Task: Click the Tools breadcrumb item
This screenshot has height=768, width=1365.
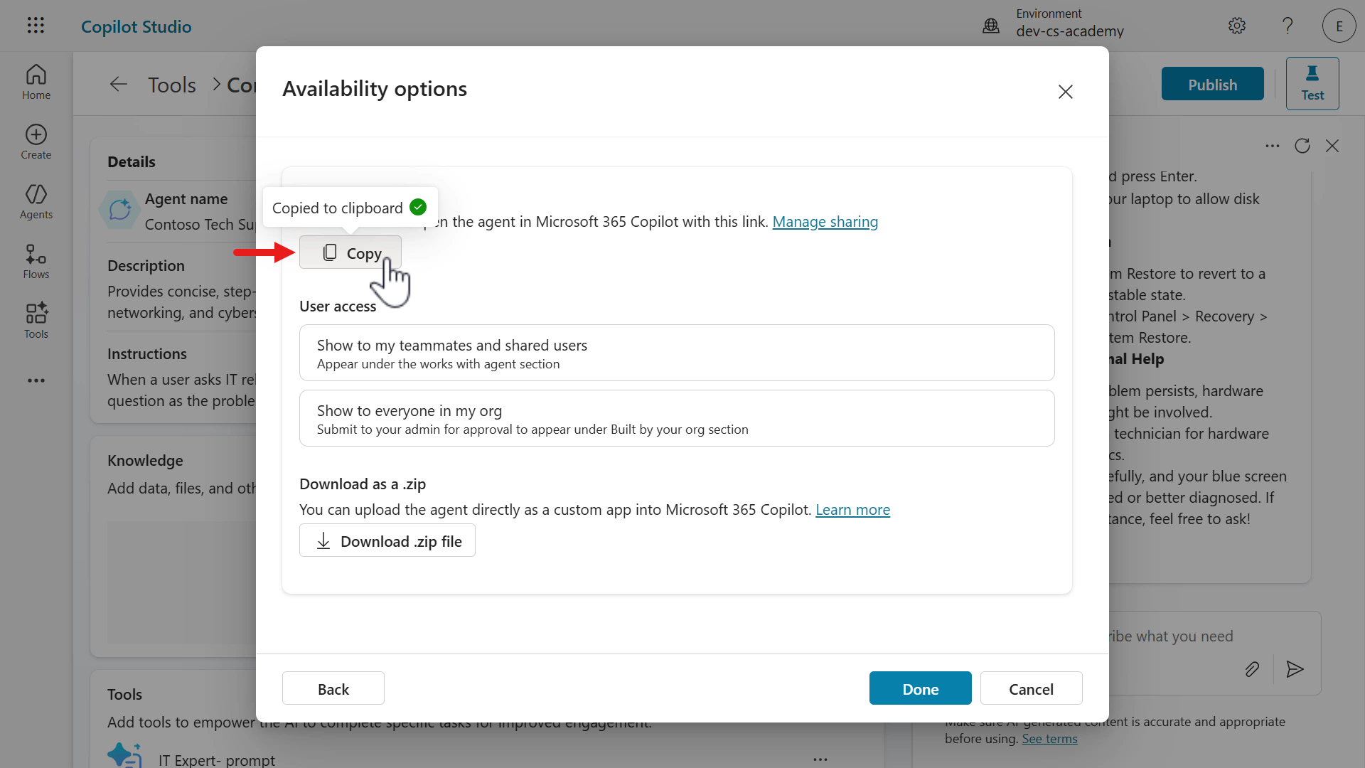Action: [171, 85]
